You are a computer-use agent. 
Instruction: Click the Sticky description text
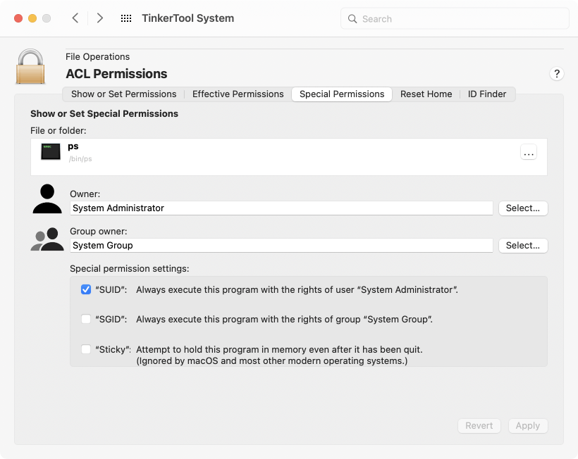tap(279, 356)
